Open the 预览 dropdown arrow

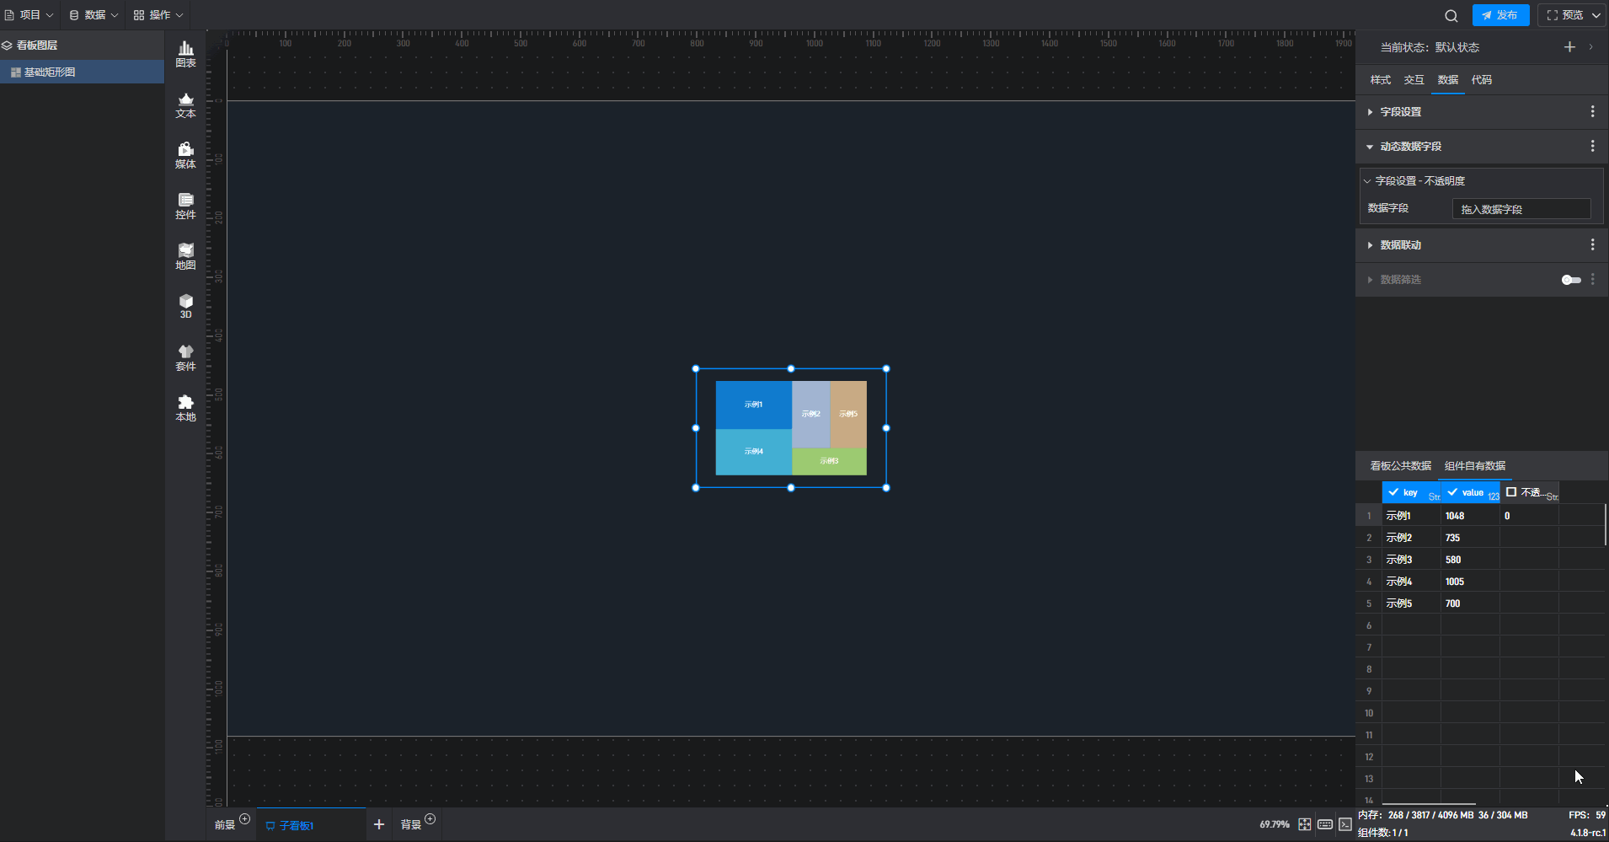1596,15
